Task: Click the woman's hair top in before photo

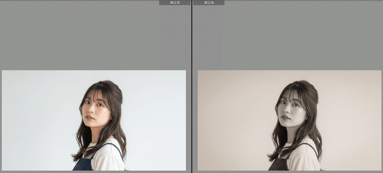Action: point(107,86)
